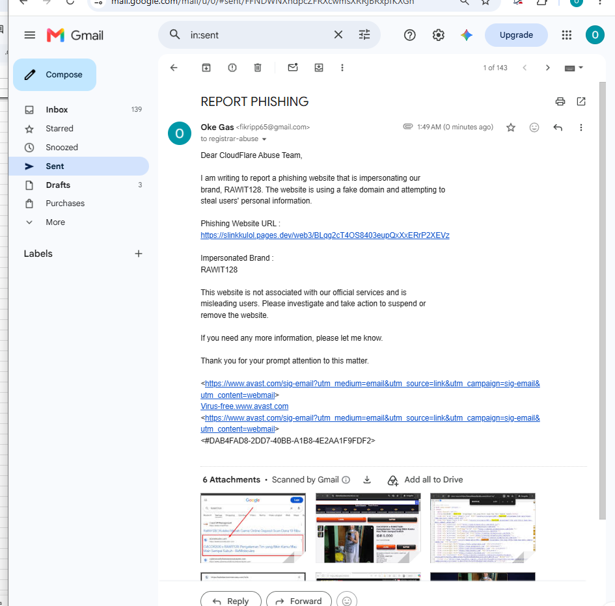Image resolution: width=615 pixels, height=606 pixels.
Task: Go to the older message arrow
Action: 547,68
